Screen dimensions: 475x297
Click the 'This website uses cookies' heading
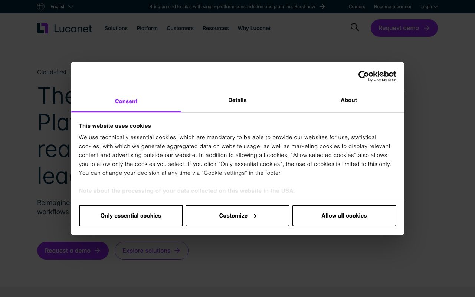coord(115,126)
